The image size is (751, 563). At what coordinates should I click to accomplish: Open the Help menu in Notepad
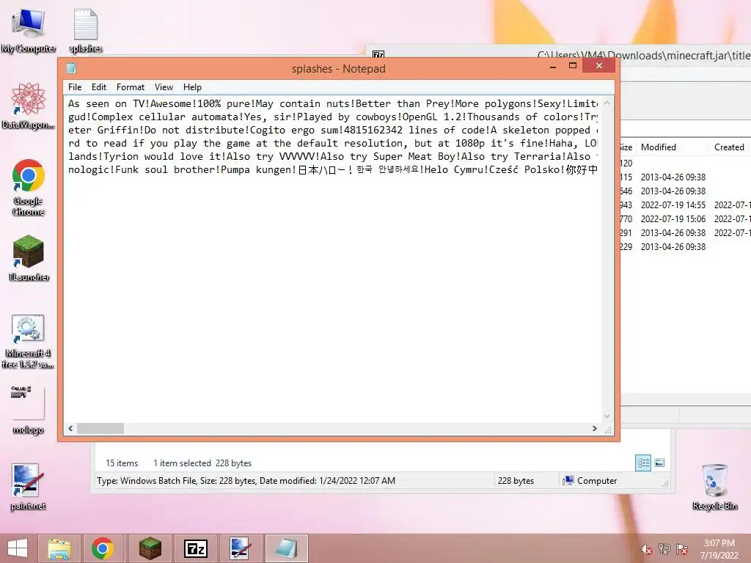pyautogui.click(x=192, y=87)
